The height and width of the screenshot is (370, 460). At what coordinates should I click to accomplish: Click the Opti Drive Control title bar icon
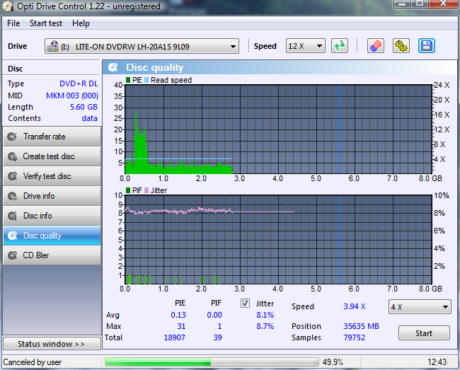(x=7, y=6)
